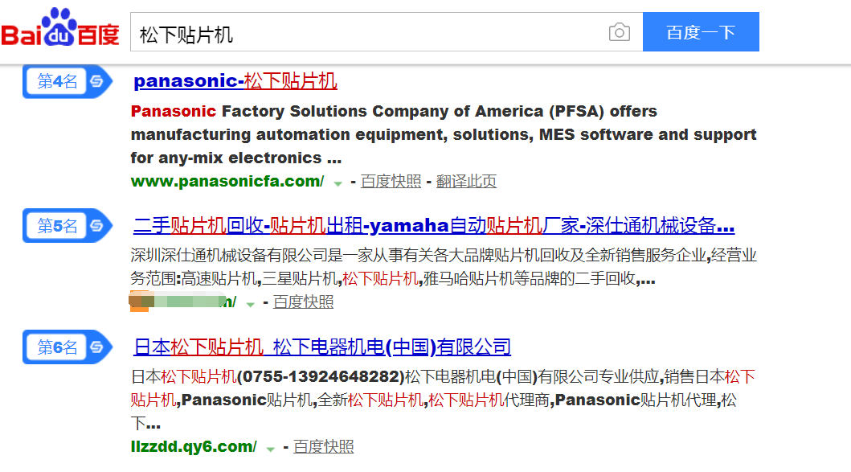Click the swirl icon on 第5名 badge
851x472 pixels.
(96, 225)
